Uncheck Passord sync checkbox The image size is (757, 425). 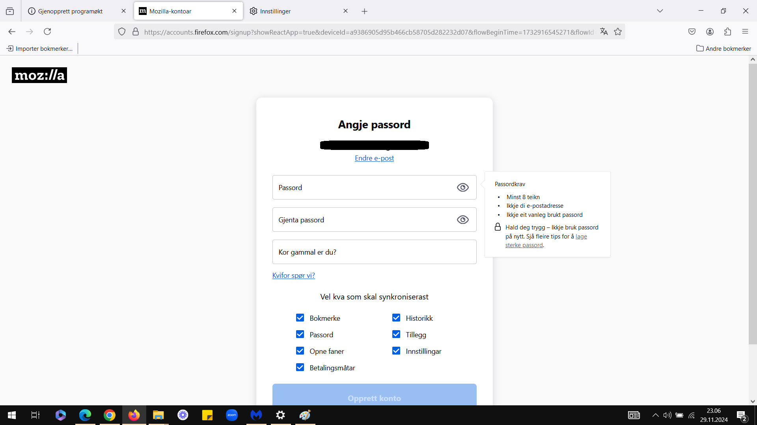point(300,334)
